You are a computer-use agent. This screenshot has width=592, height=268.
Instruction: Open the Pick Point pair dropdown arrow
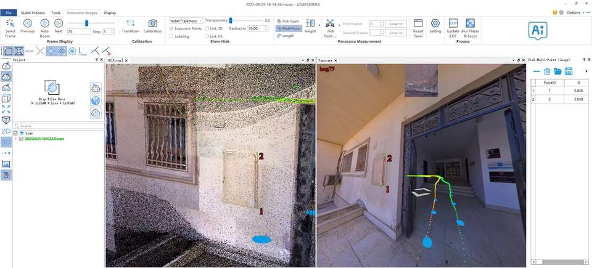(x=339, y=25)
